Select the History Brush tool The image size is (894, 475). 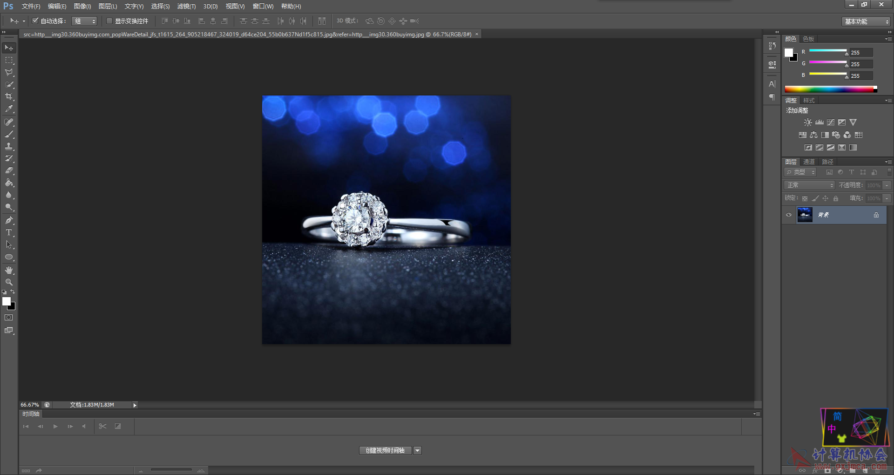(9, 158)
